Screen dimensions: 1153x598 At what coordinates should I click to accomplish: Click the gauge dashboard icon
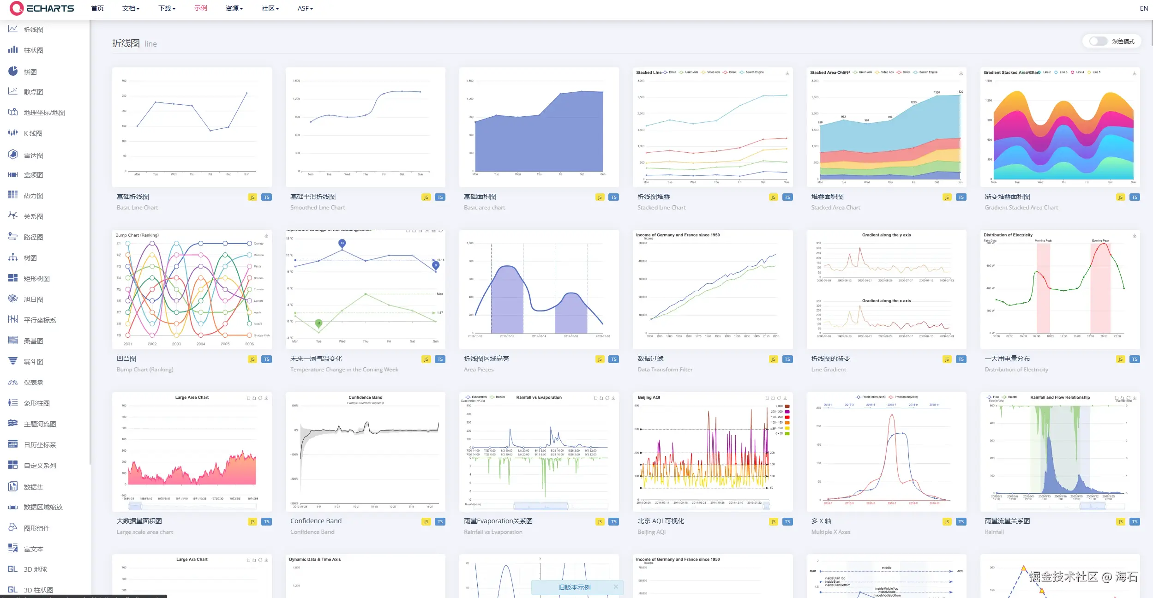(x=13, y=382)
